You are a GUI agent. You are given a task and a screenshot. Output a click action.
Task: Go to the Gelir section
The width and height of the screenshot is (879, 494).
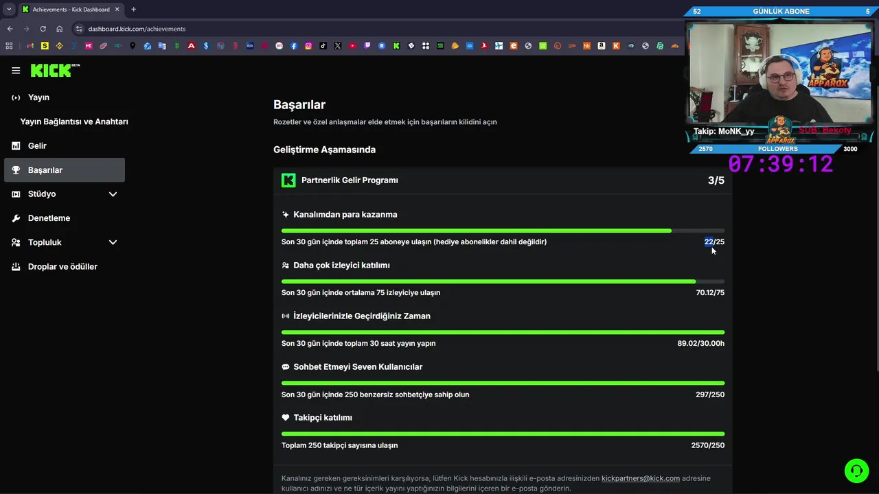tap(37, 145)
